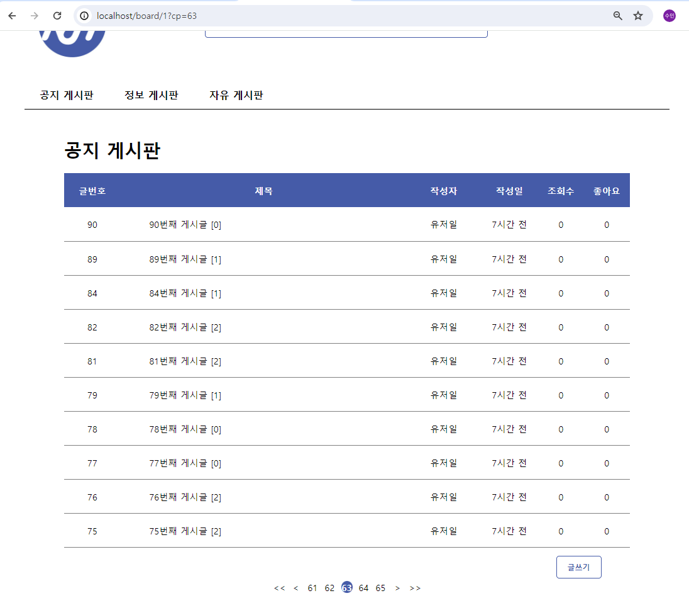The image size is (689, 598).
Task: Jump to first page with <<
Action: tap(280, 588)
